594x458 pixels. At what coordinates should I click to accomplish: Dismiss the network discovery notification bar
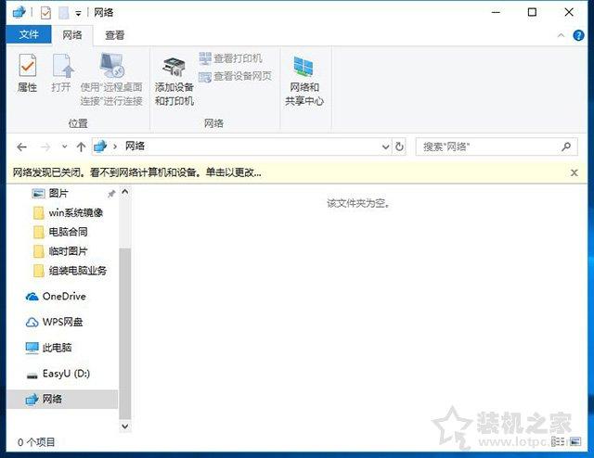click(x=575, y=173)
